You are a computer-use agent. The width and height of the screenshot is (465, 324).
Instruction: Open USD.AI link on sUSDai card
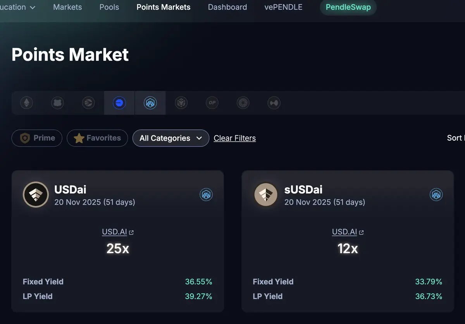(x=344, y=232)
